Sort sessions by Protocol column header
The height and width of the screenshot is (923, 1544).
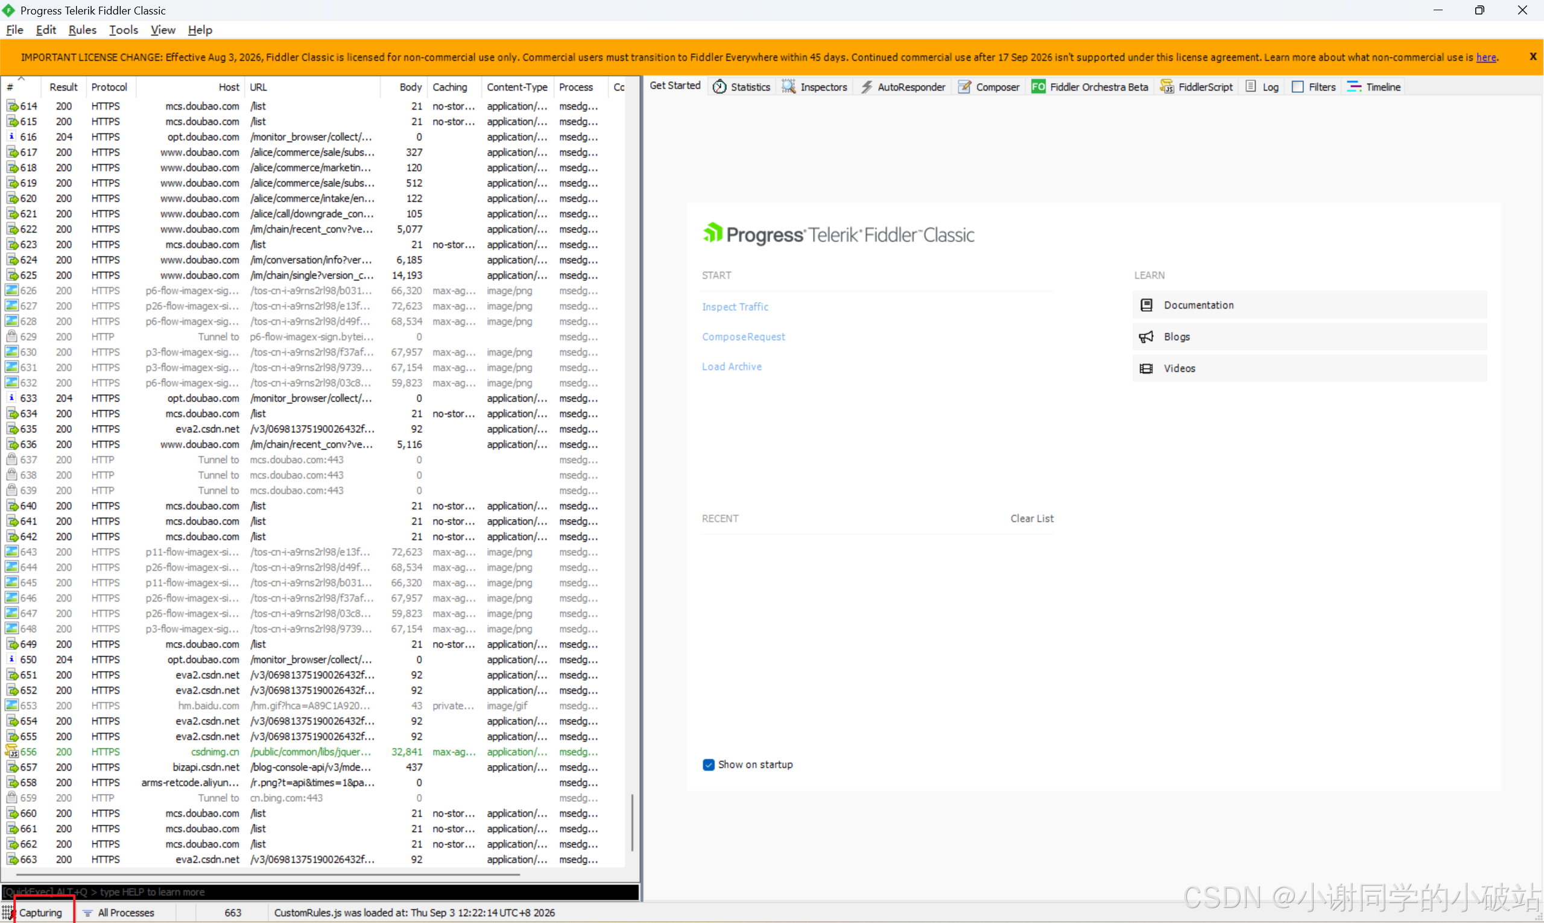(x=110, y=87)
